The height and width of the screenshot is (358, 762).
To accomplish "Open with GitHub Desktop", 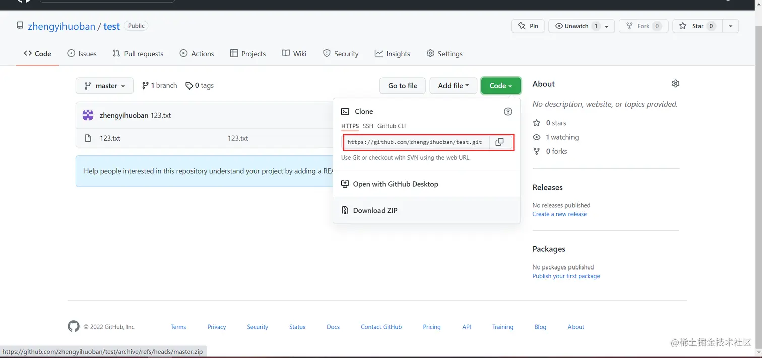I will [396, 184].
